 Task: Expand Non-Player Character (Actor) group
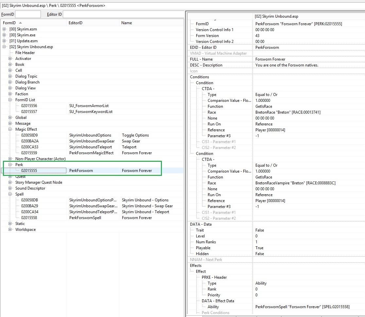tap(10, 159)
